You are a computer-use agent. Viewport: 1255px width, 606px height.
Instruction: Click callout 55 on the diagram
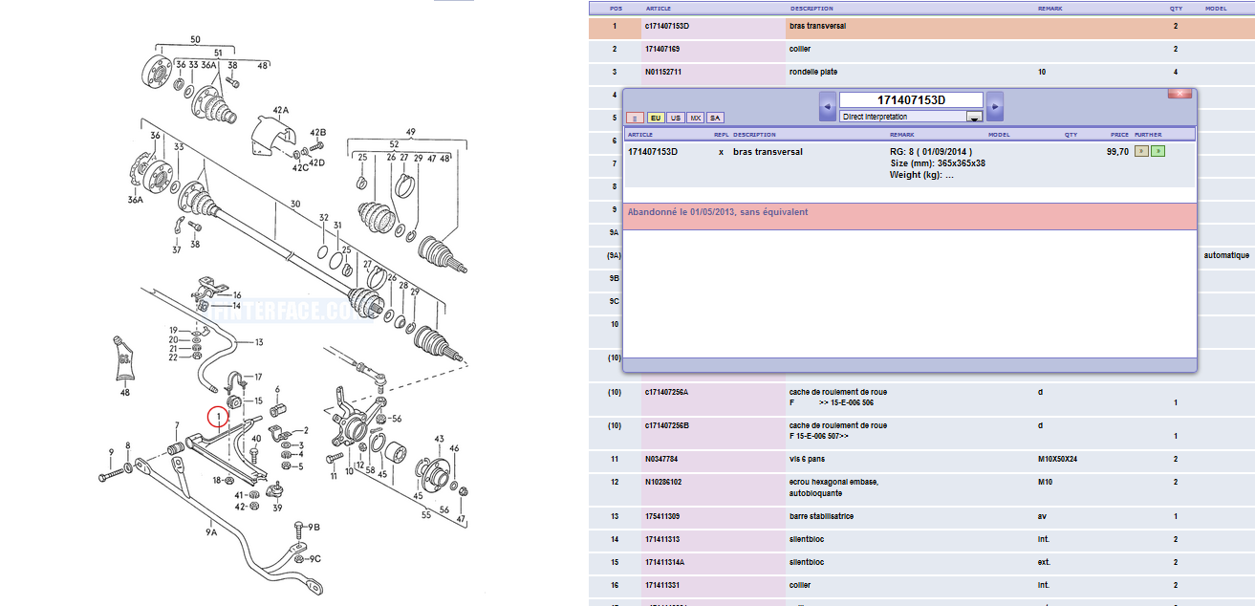[x=426, y=514]
